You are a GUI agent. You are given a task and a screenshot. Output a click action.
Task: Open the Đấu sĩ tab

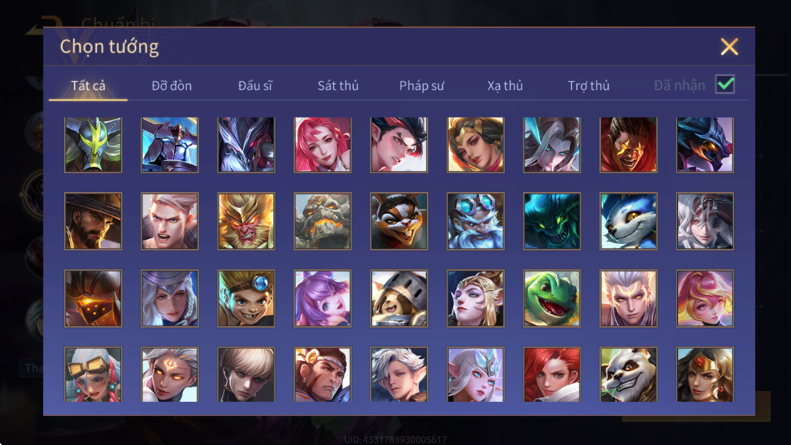[255, 86]
